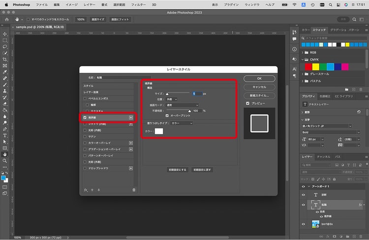Toggle the オーバープリント checkbox
369x240 pixels.
[x=167, y=116]
